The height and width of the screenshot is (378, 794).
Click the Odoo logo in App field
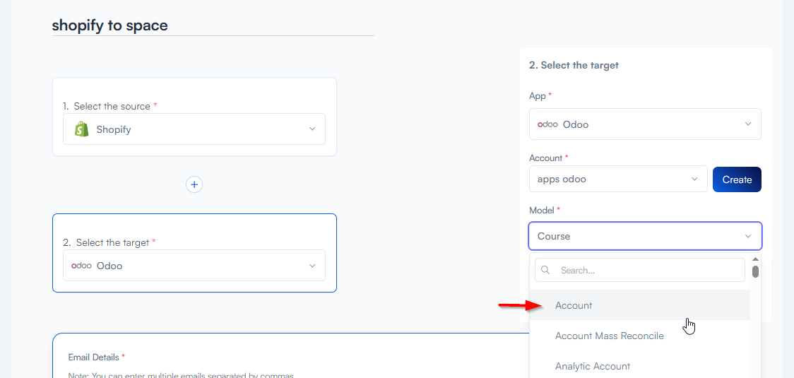pyautogui.click(x=547, y=124)
